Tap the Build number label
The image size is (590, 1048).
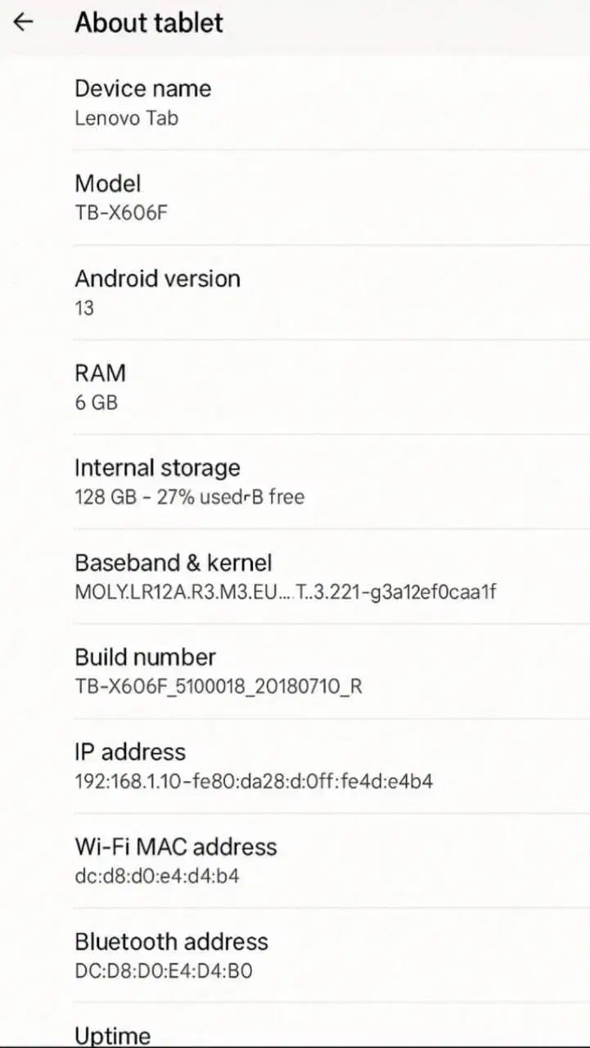click(x=146, y=657)
